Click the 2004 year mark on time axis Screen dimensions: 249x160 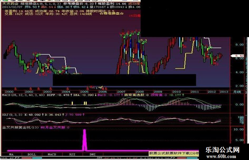click(66, 92)
